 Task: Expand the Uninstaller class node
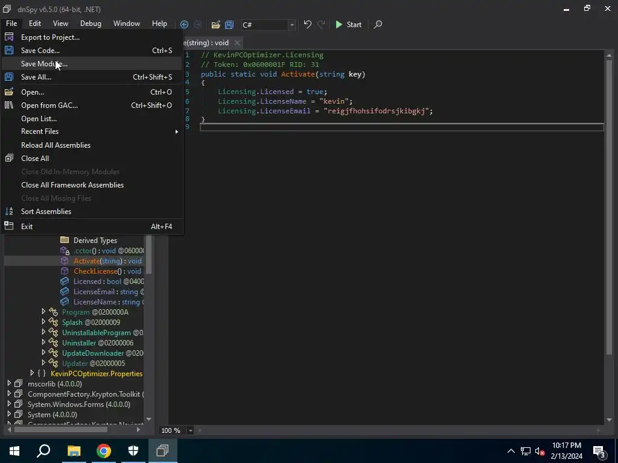coord(43,342)
